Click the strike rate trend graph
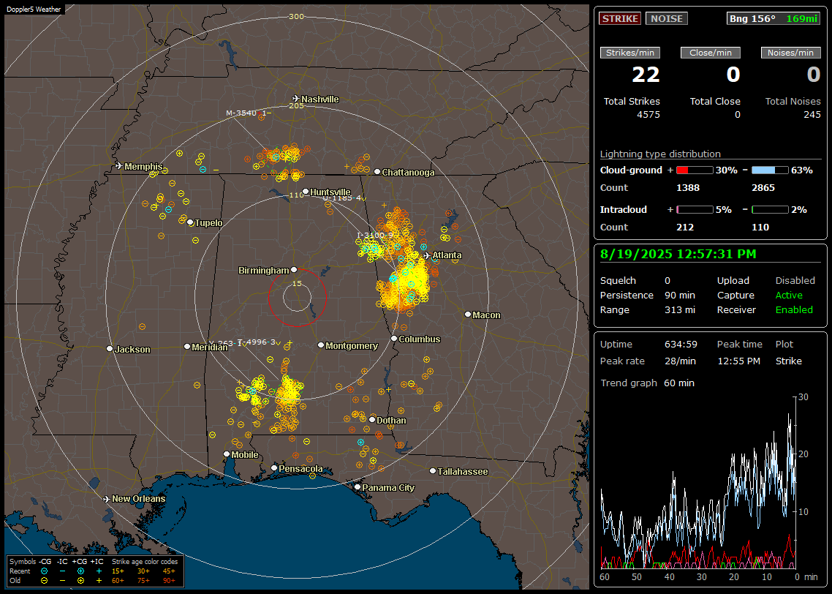The image size is (832, 594). point(698,483)
